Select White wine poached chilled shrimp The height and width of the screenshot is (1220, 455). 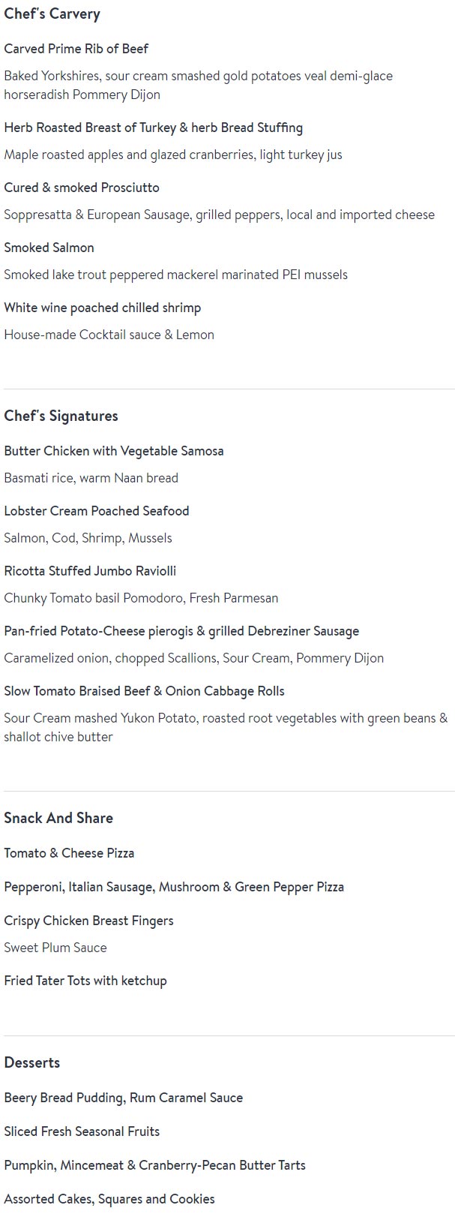[102, 308]
